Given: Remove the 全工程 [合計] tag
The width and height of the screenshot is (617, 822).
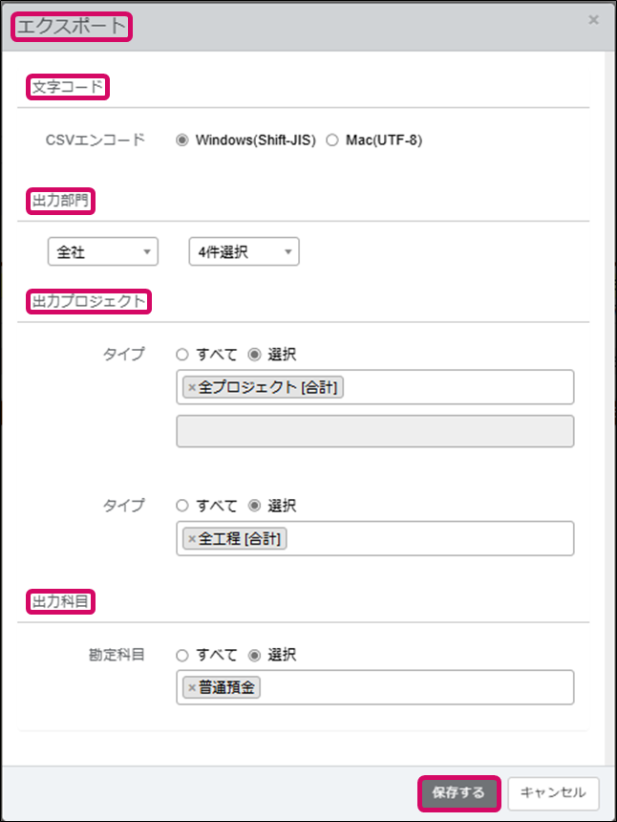Looking at the screenshot, I should [191, 539].
